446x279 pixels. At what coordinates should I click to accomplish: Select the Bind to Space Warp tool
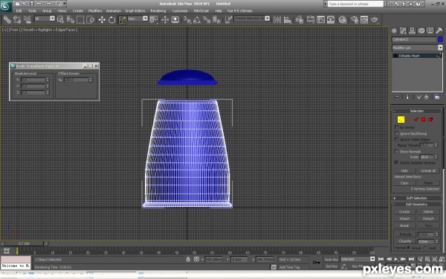(28, 19)
